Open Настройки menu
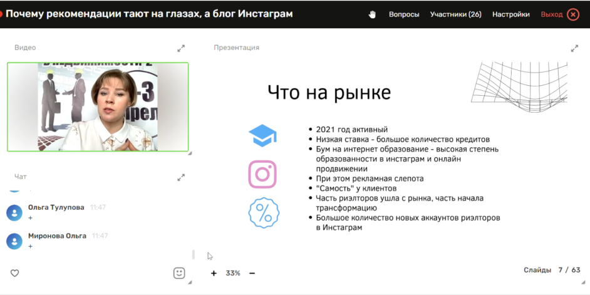Screen dimensions: 590x295 point(510,14)
